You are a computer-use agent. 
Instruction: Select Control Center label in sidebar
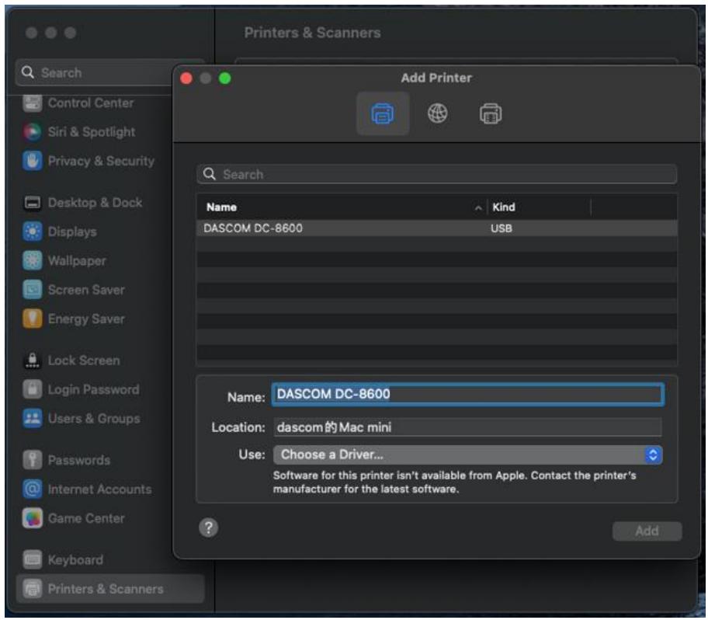[91, 103]
